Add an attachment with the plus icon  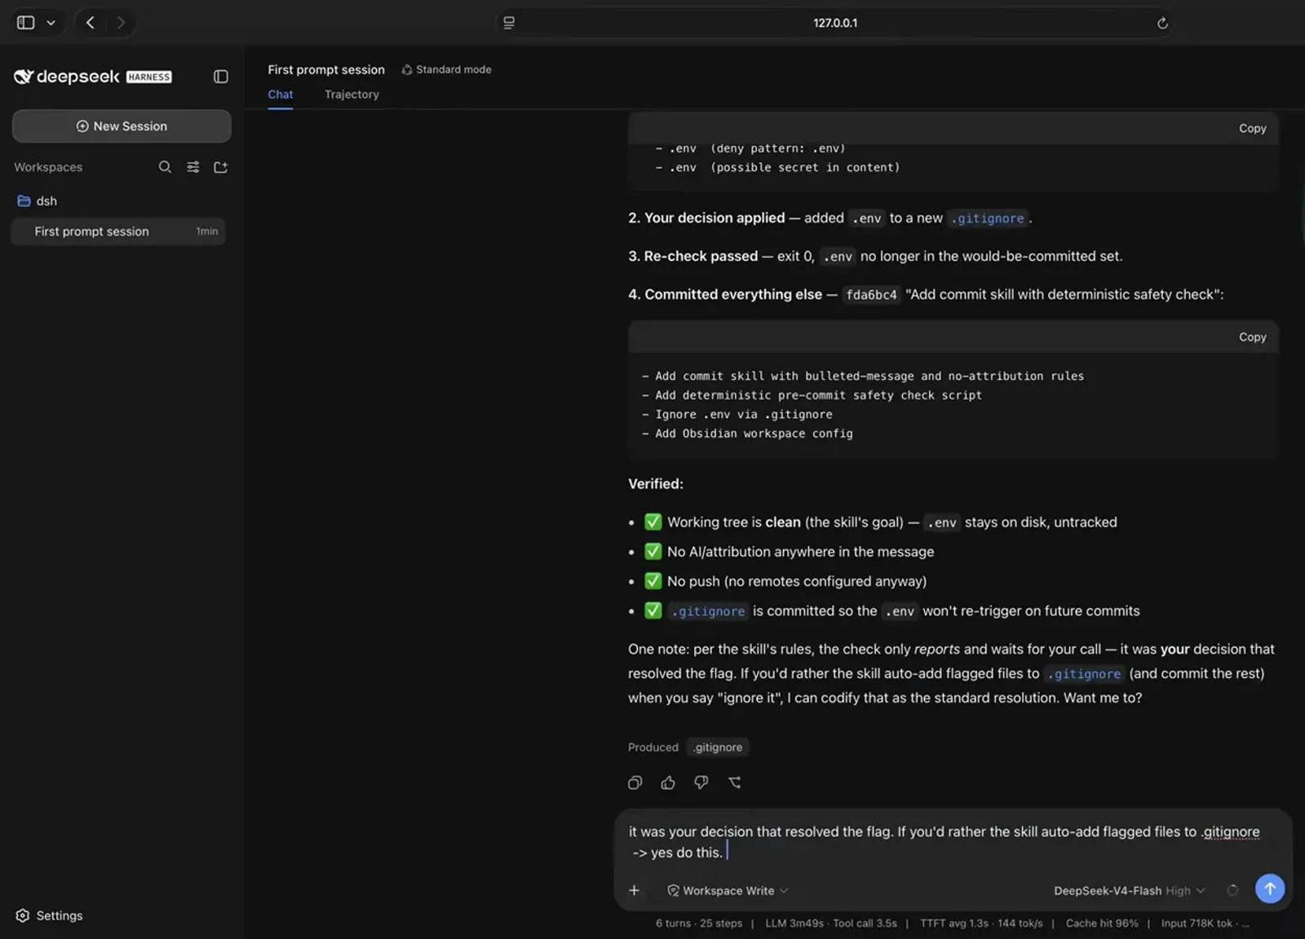pos(634,890)
